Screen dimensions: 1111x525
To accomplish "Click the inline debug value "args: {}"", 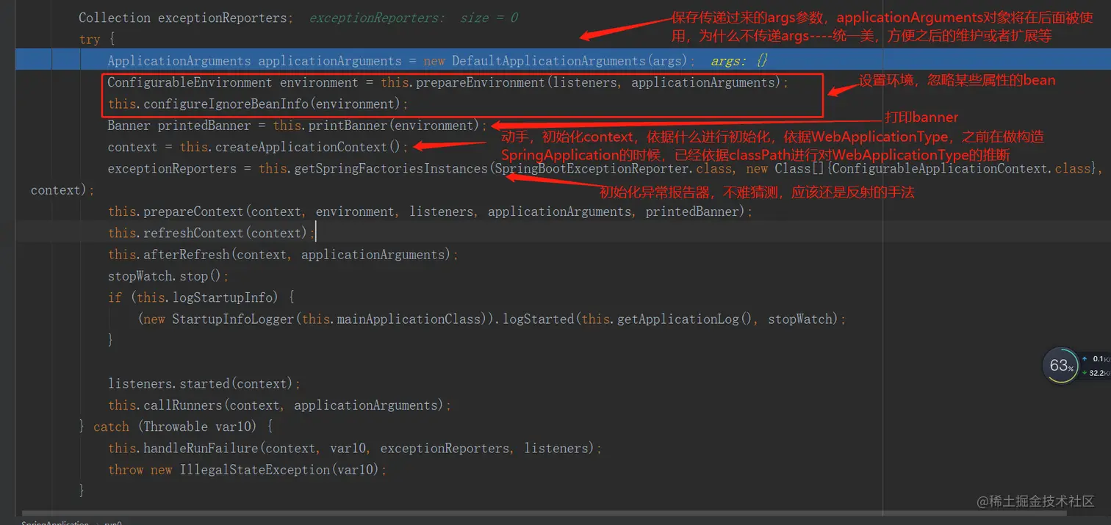I will [739, 61].
